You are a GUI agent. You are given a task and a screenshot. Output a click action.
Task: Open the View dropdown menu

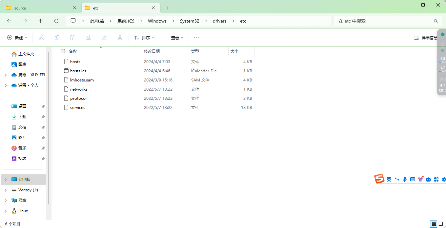pos(173,38)
